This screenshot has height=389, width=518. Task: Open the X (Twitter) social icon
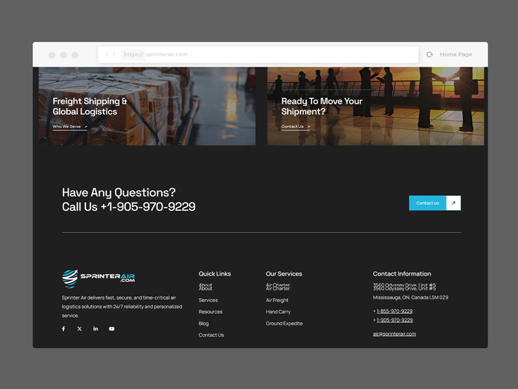pos(80,329)
